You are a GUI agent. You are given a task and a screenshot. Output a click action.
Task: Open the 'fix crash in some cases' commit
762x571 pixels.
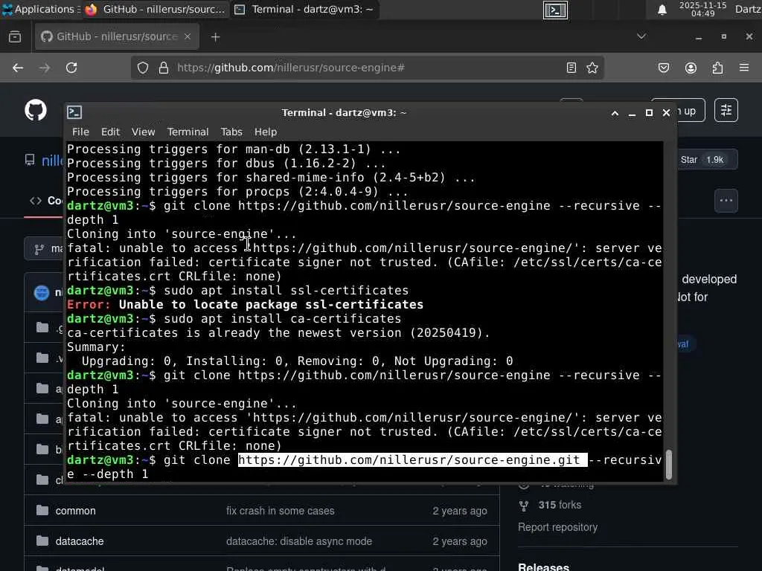pos(280,511)
